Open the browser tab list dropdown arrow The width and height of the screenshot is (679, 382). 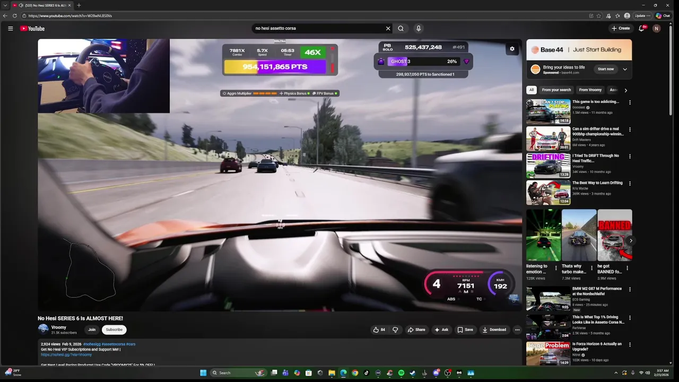[4, 5]
